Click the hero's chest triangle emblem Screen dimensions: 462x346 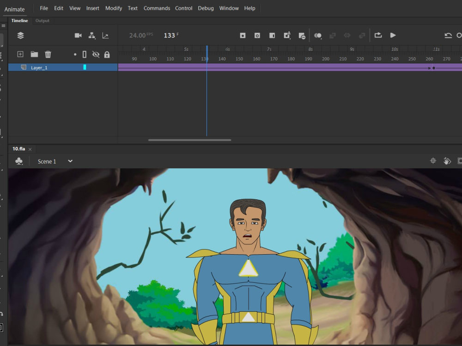click(x=248, y=268)
